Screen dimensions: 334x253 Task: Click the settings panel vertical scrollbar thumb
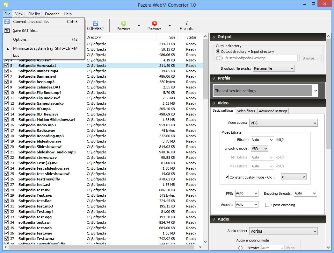(328, 93)
